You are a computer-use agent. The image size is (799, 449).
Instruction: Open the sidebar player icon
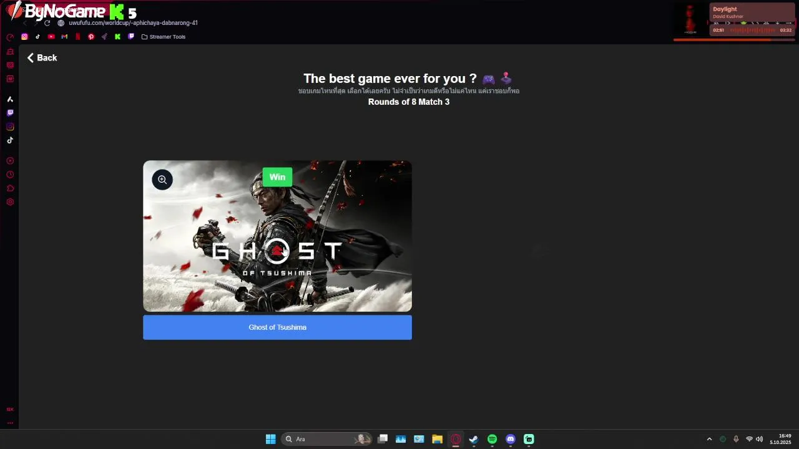[10, 161]
